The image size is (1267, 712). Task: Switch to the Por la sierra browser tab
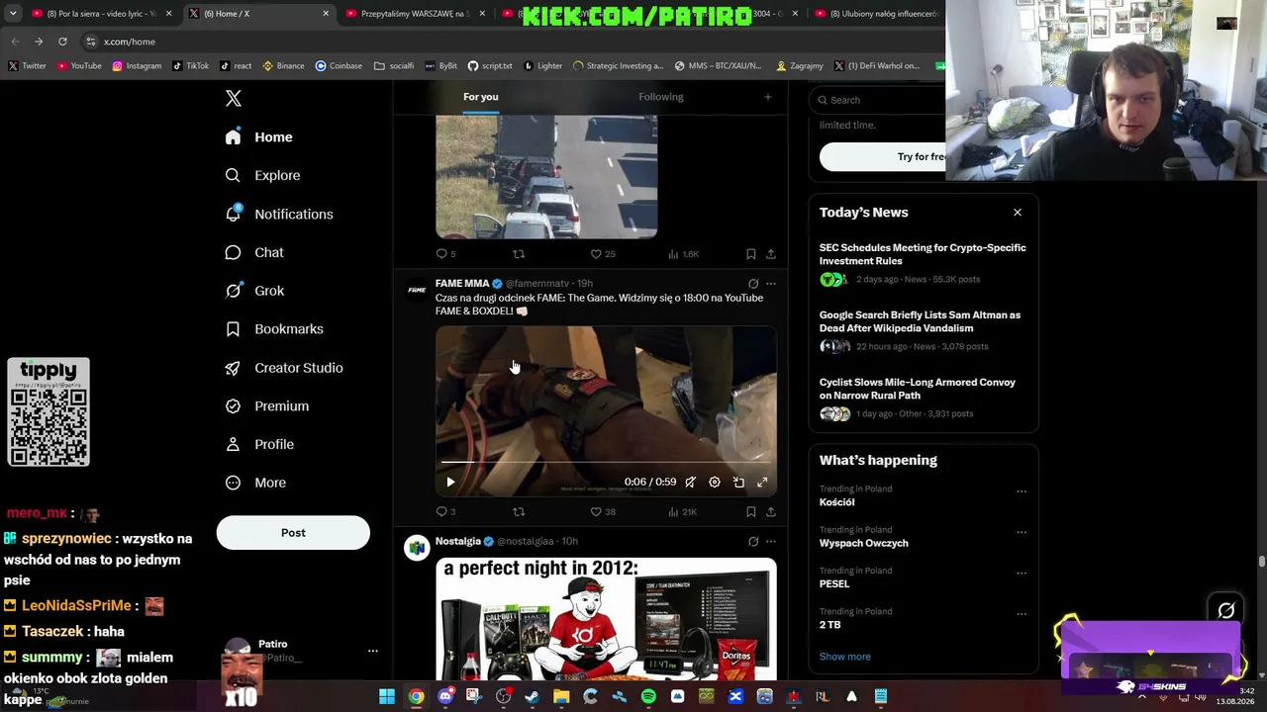pos(102,14)
